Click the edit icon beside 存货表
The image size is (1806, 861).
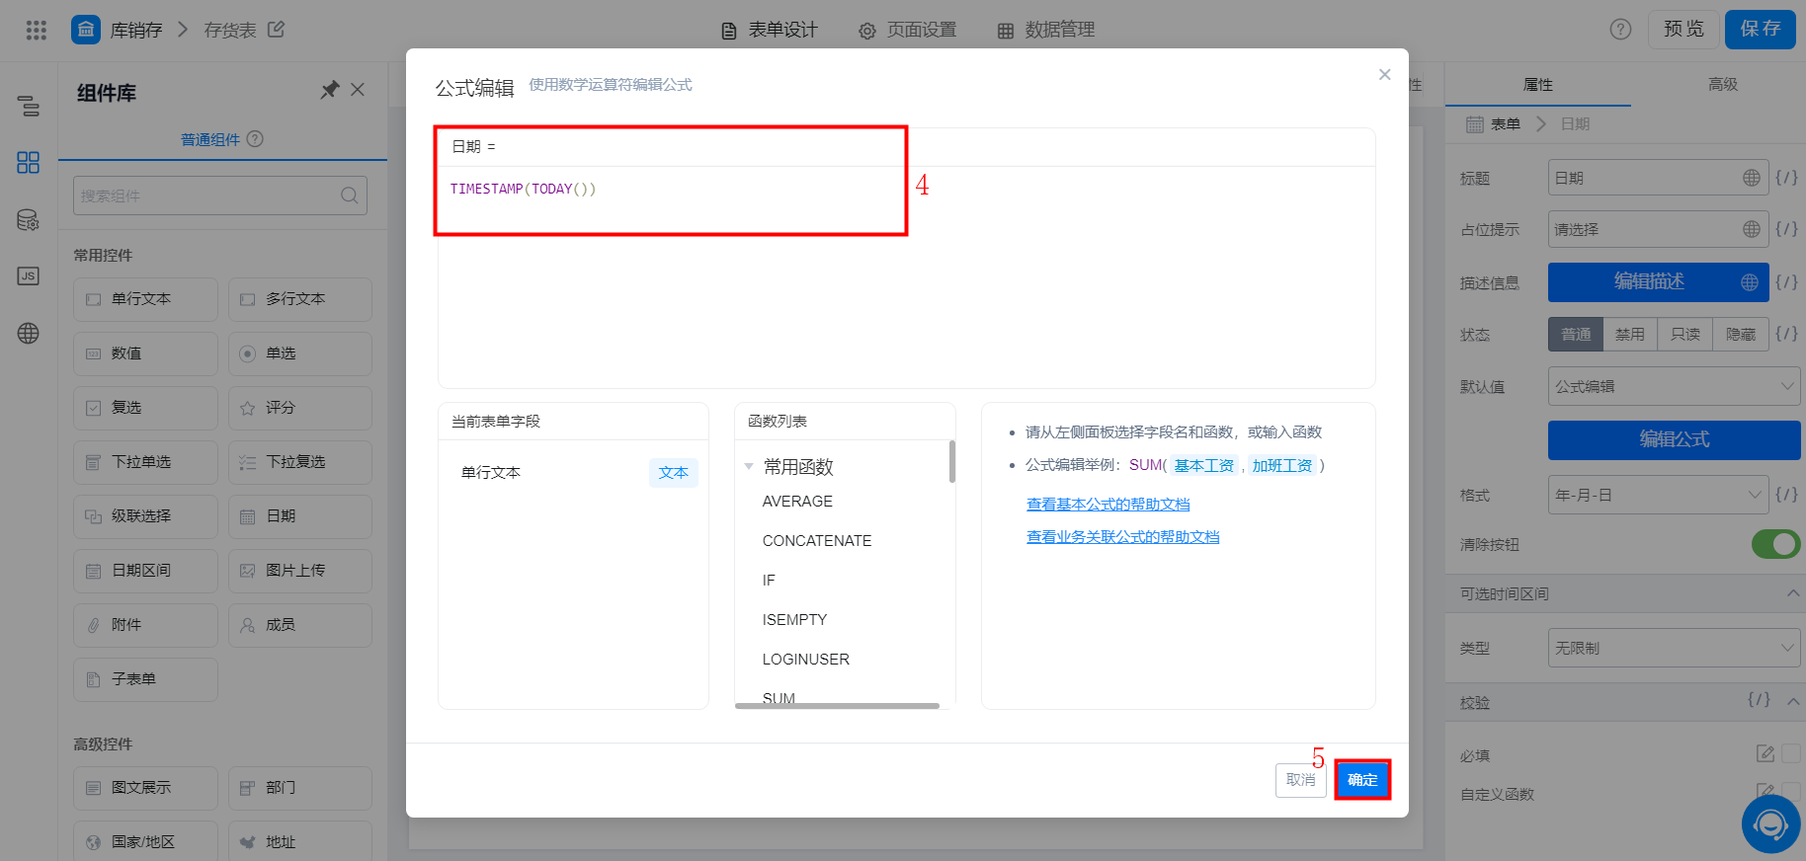click(x=276, y=30)
